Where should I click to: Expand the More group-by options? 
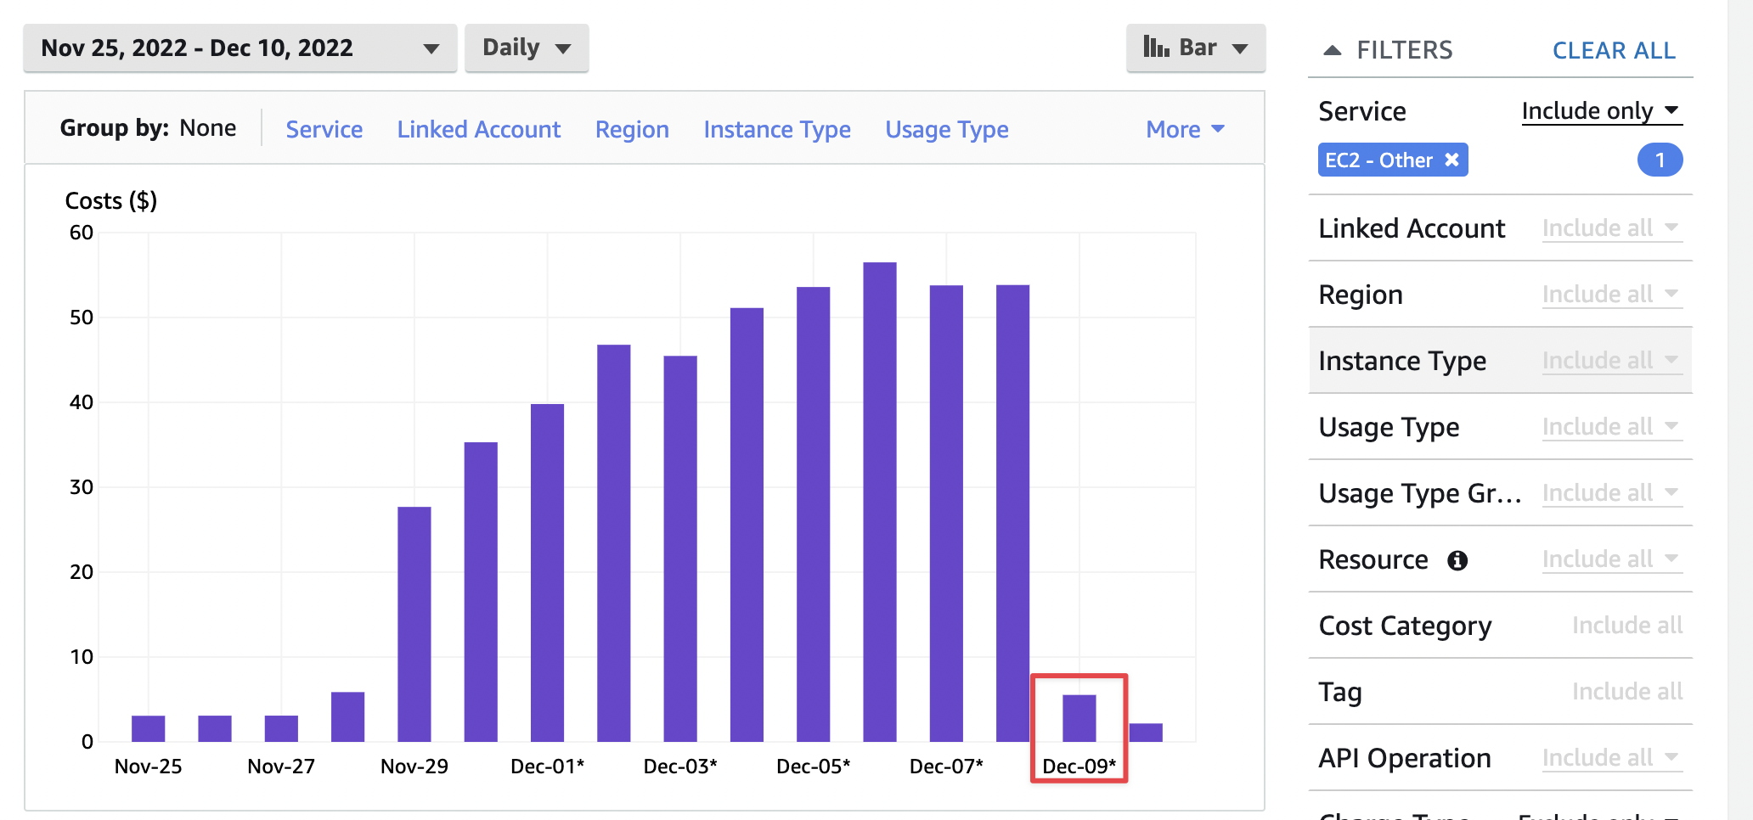point(1184,129)
